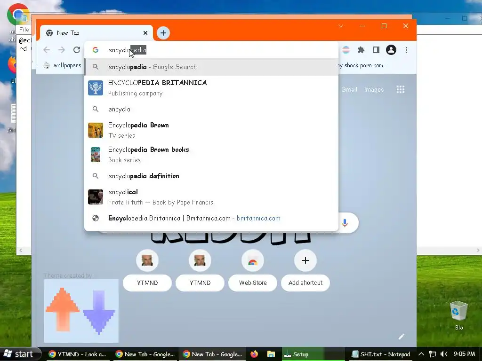Open the first YTMND shortcut

coord(147,260)
